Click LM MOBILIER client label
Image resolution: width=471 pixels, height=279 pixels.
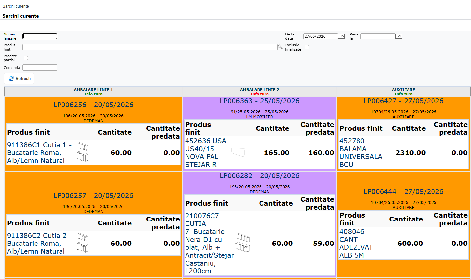click(260, 117)
